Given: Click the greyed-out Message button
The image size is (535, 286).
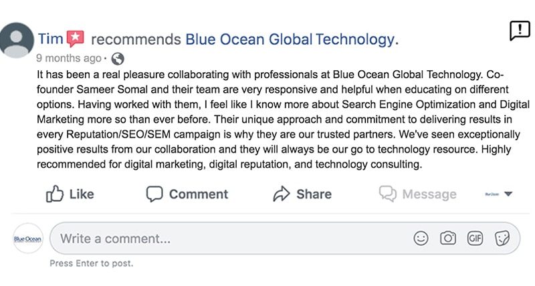Looking at the screenshot, I should [x=418, y=194].
